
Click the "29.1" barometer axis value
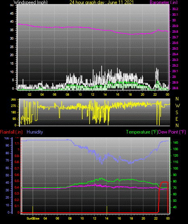pos(175,71)
